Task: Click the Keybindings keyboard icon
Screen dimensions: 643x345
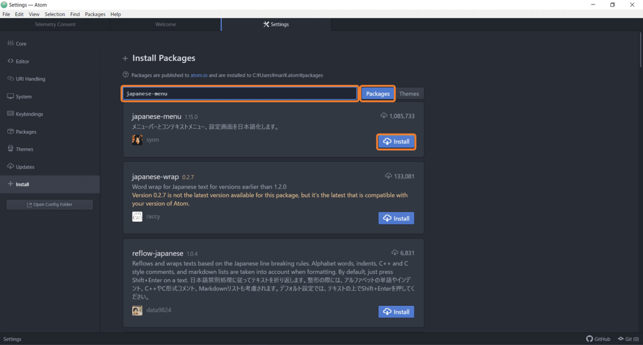Action: coord(10,114)
